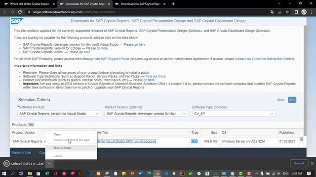Click the products table scrollbar thumb
This screenshot has height=177, width=316.
pos(302,139)
